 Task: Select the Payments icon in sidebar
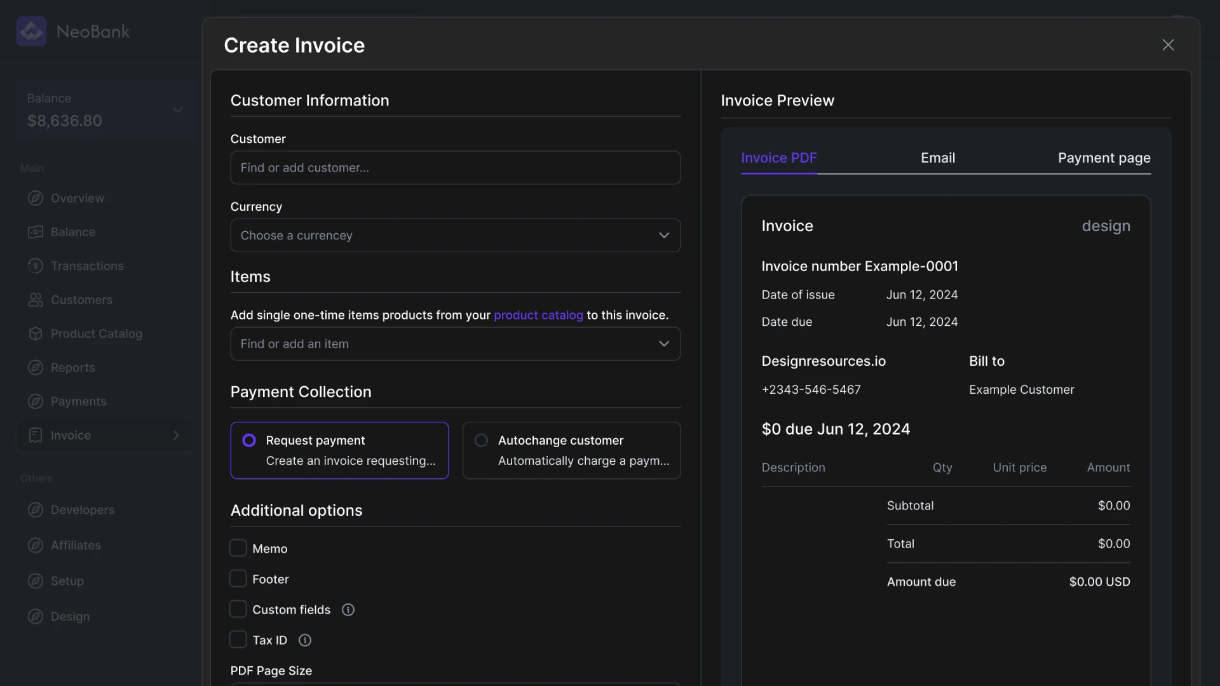36,401
